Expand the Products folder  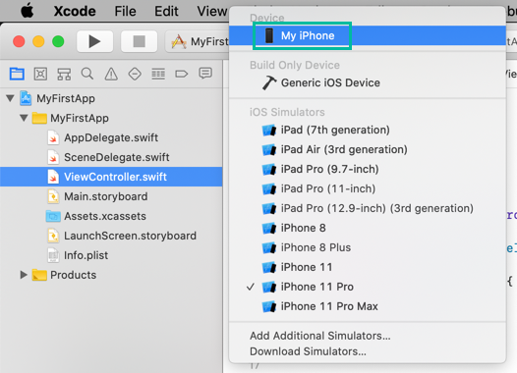tap(24, 275)
